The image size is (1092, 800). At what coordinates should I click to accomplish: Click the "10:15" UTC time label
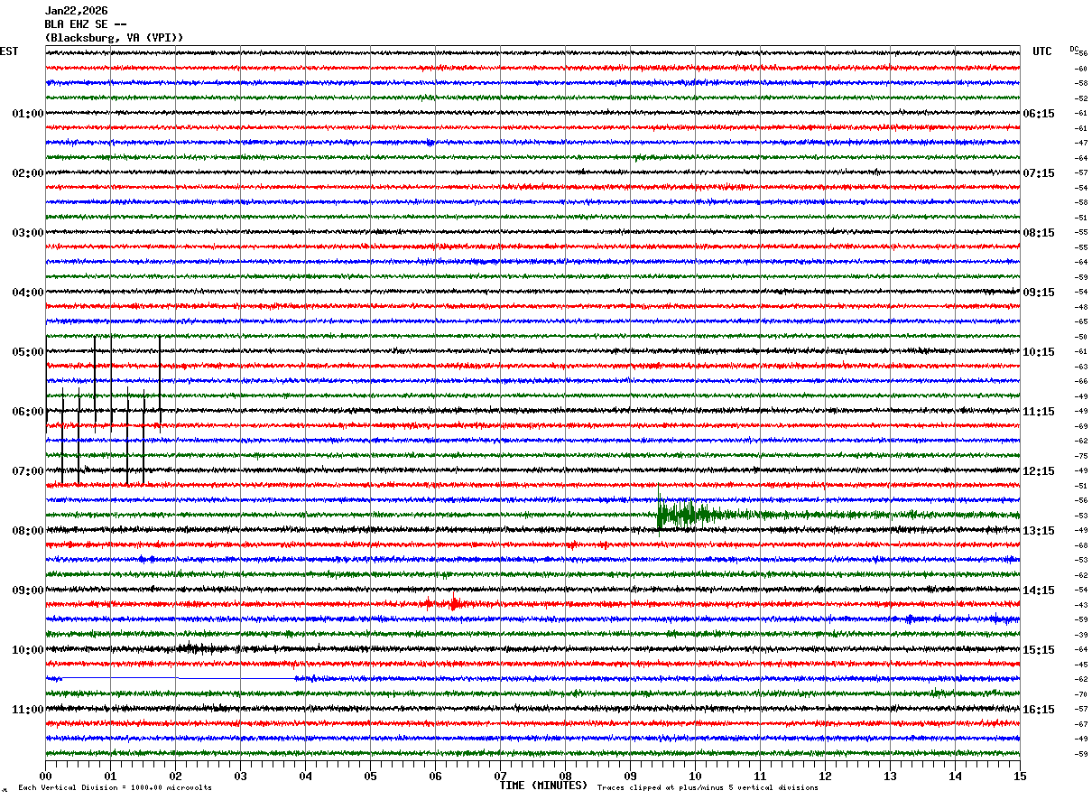click(1039, 352)
